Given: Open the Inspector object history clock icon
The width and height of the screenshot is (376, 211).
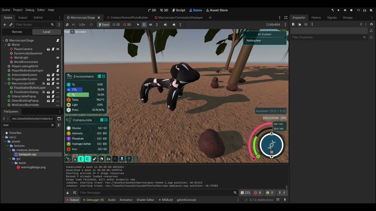Looking at the screenshot, I should 371,24.
